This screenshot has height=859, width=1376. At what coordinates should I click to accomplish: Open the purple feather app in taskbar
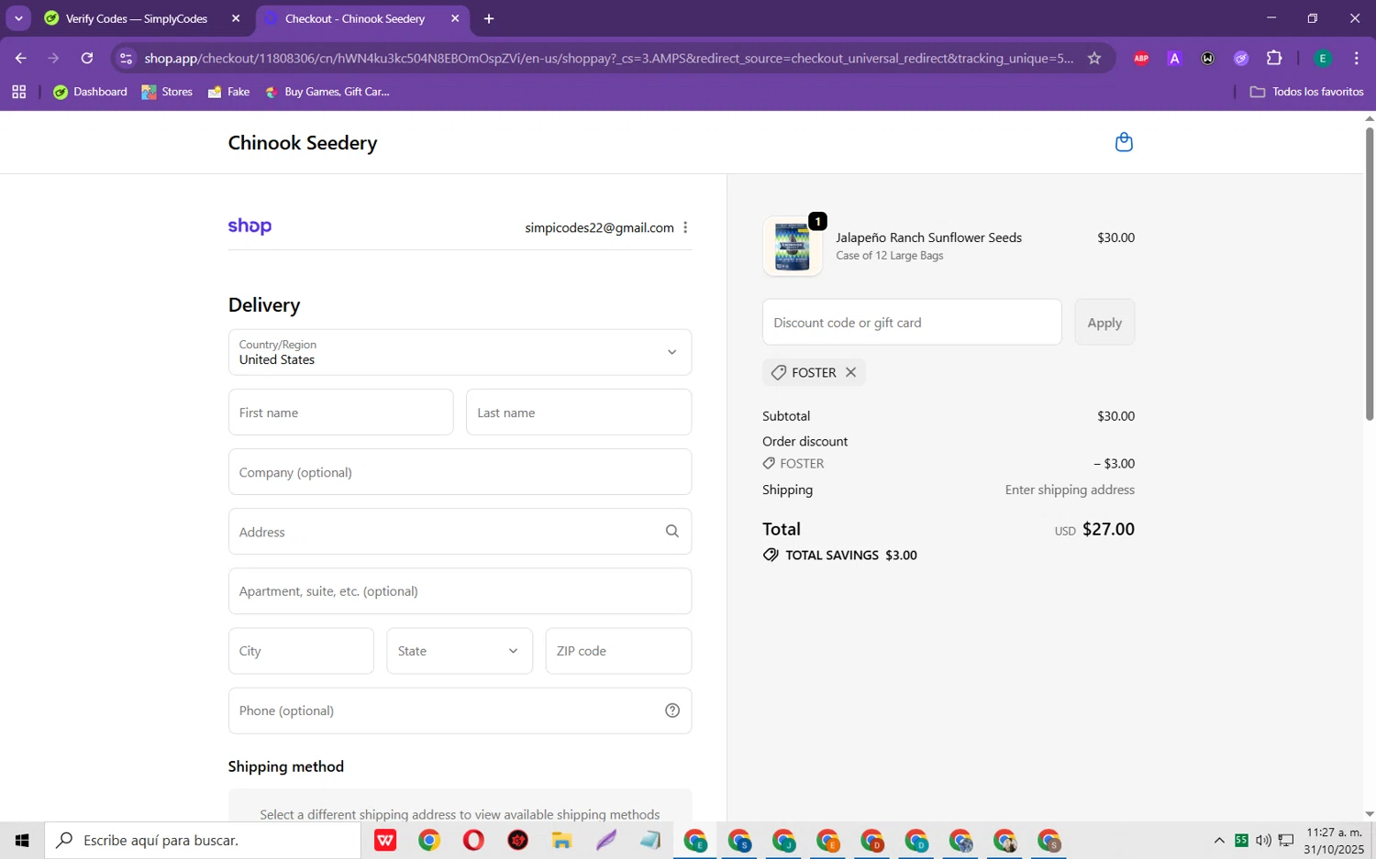(606, 840)
